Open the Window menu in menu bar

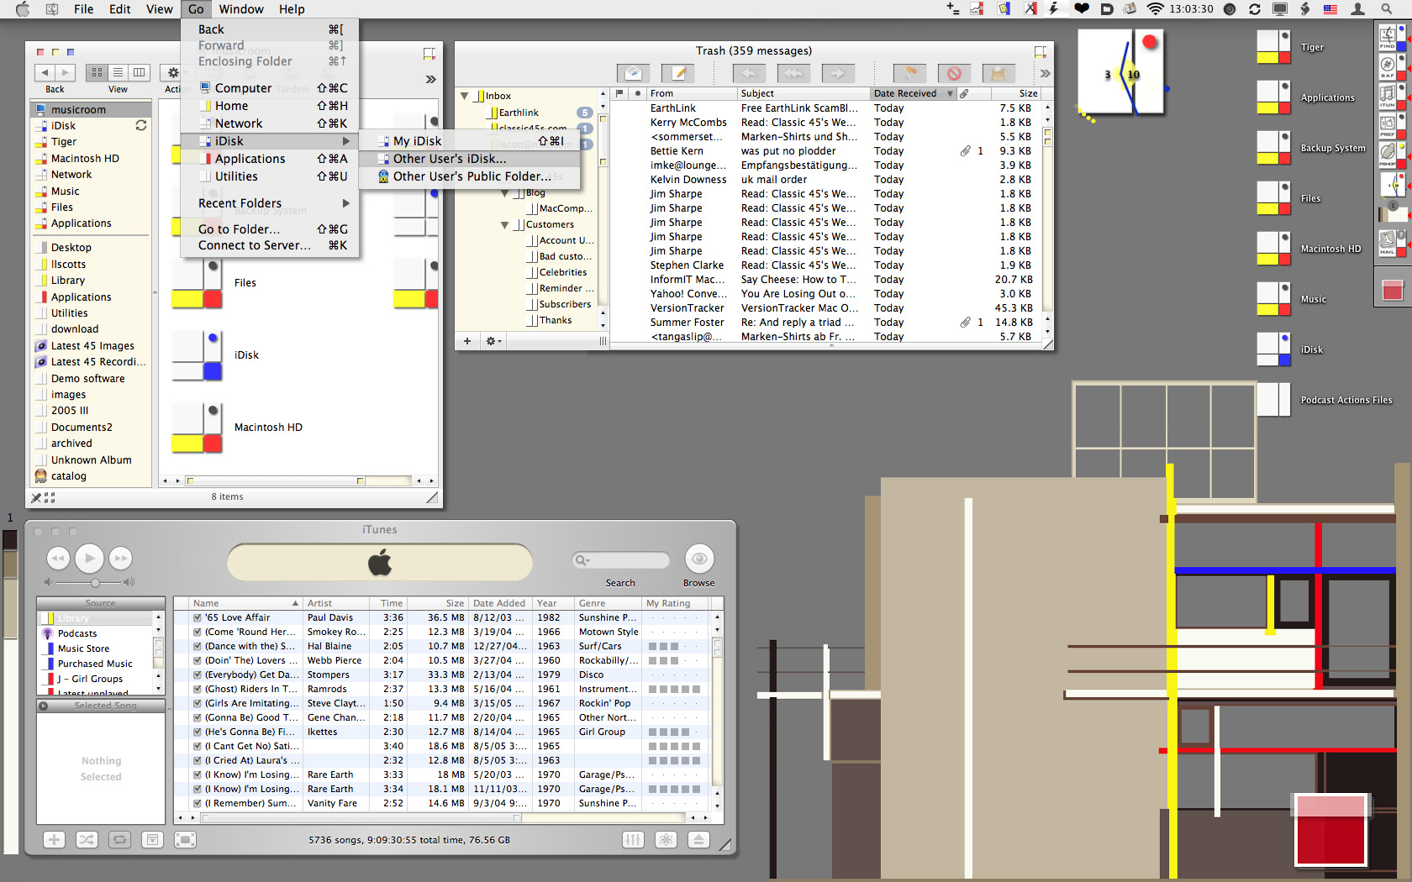pyautogui.click(x=241, y=9)
